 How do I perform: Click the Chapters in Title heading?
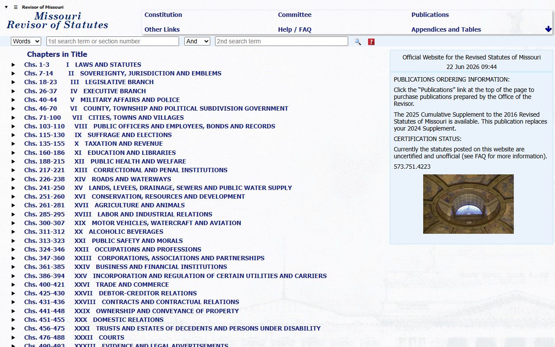pos(57,54)
